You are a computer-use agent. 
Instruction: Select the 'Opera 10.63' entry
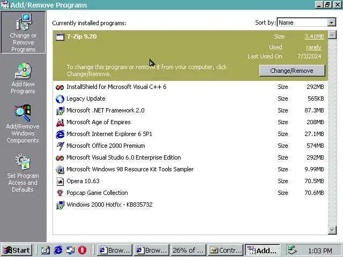[x=190, y=181]
